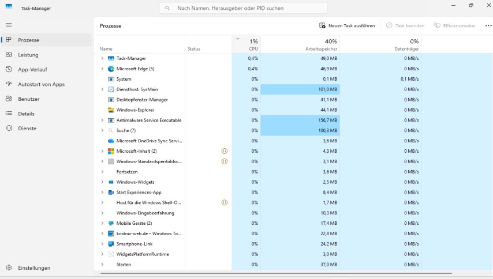Switch to the App-Verlauf tab
493x279 pixels.
point(46,69)
